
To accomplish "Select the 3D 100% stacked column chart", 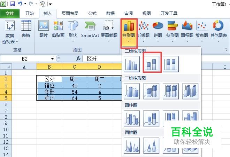I will (x=171, y=91).
